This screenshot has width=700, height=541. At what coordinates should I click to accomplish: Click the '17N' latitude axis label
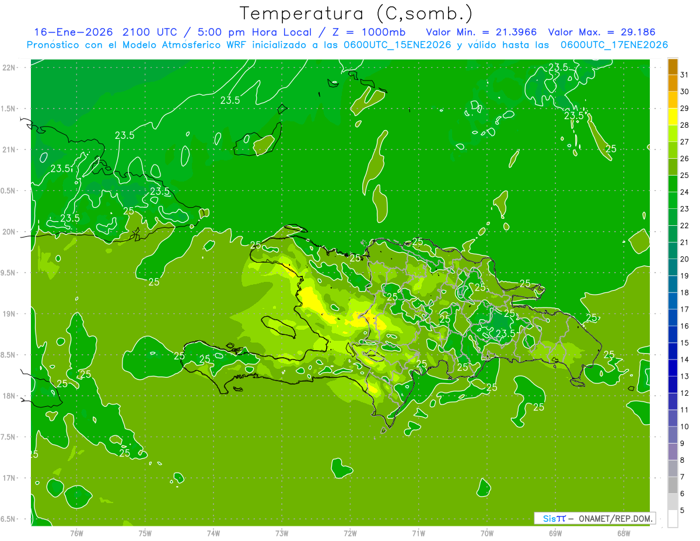9,478
